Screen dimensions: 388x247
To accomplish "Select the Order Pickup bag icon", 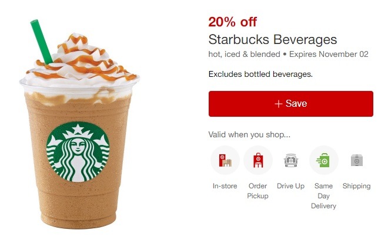I will tap(258, 160).
